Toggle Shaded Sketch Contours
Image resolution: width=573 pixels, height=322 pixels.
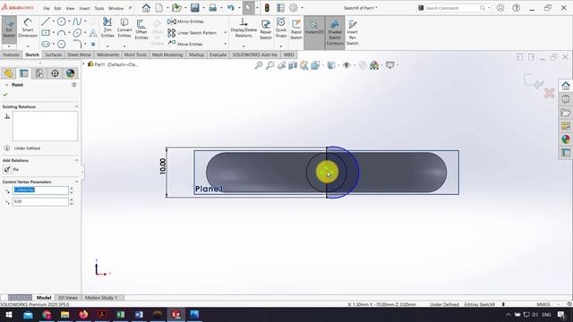pyautogui.click(x=335, y=31)
